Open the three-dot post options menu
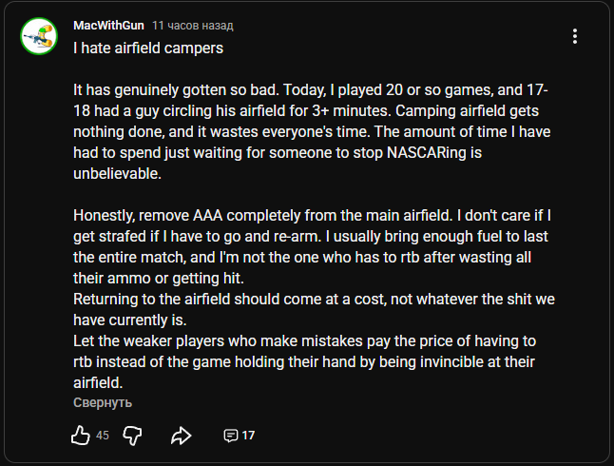Image resolution: width=614 pixels, height=466 pixels. (574, 36)
